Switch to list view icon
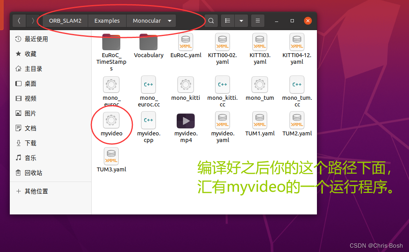Viewport: 409px width, 252px height. point(228,21)
